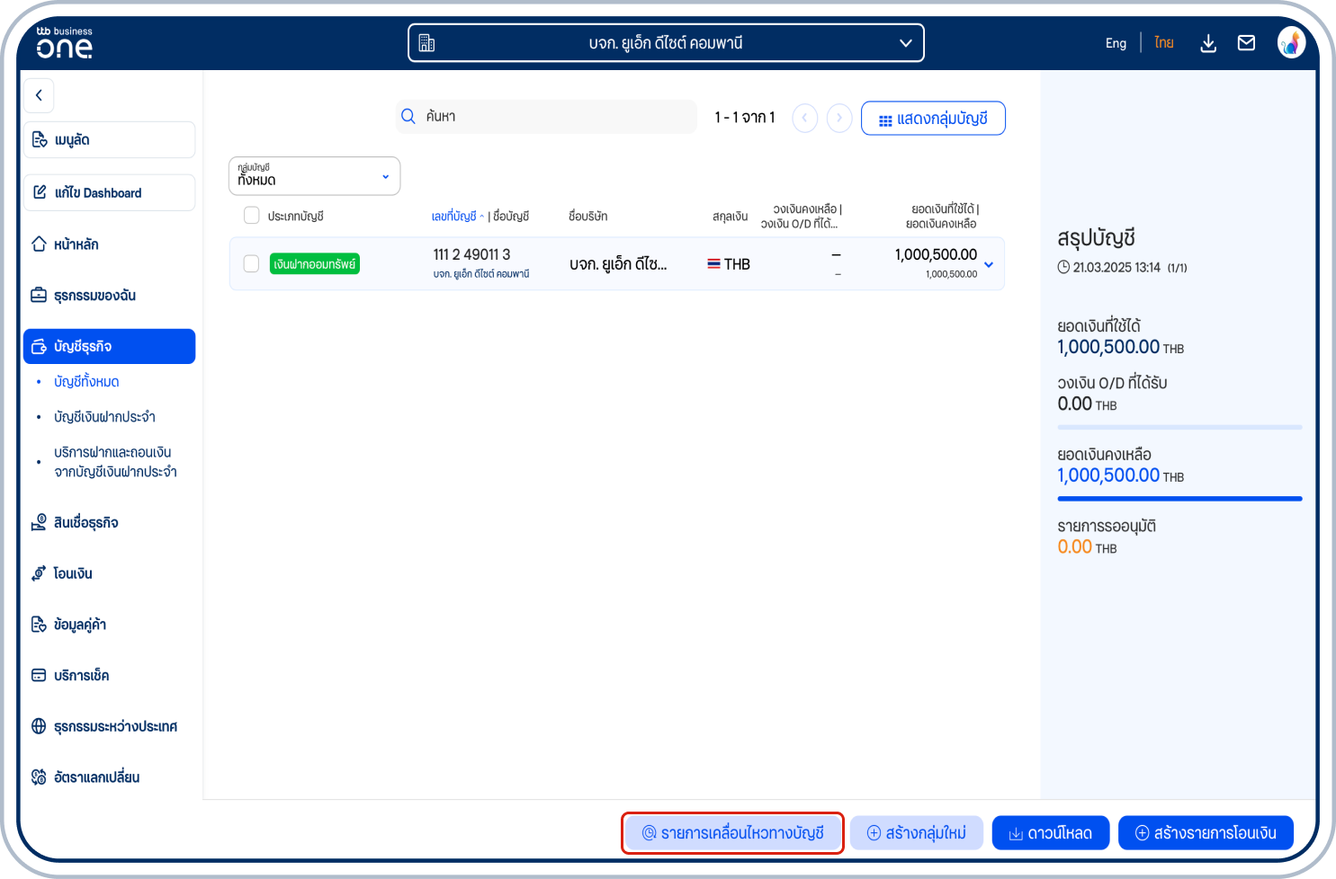
Task: Open the company selector dropdown at top
Action: pos(666,43)
